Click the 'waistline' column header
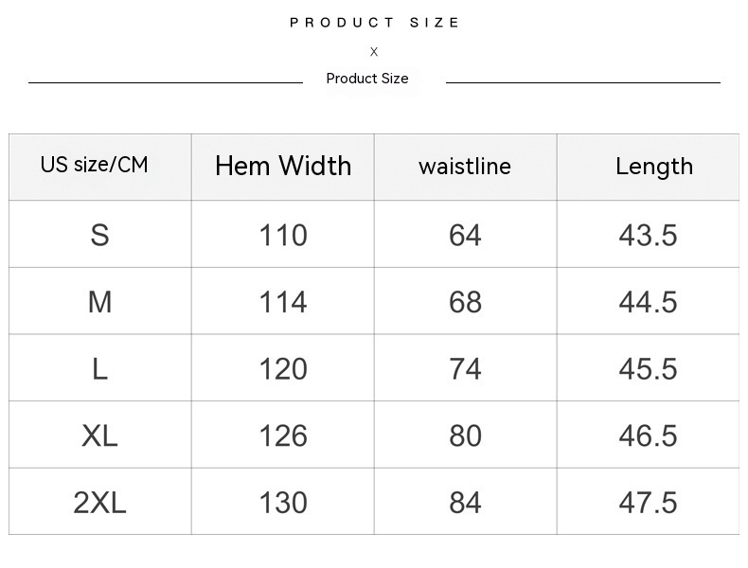 465,167
